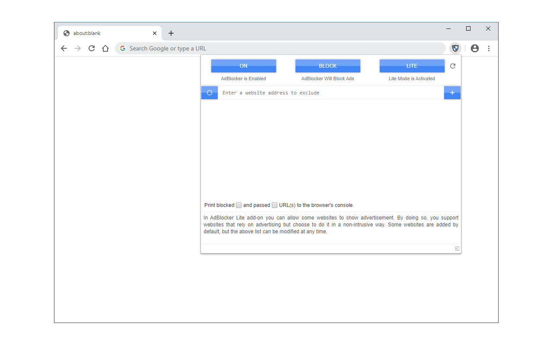Image resolution: width=553 pixels, height=345 pixels.
Task: Click the AdBlocker Lite shield extension icon
Action: [x=455, y=48]
